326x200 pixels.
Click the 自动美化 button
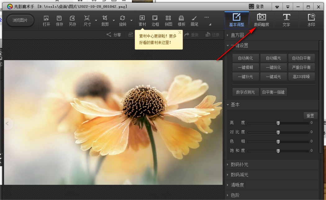point(245,58)
